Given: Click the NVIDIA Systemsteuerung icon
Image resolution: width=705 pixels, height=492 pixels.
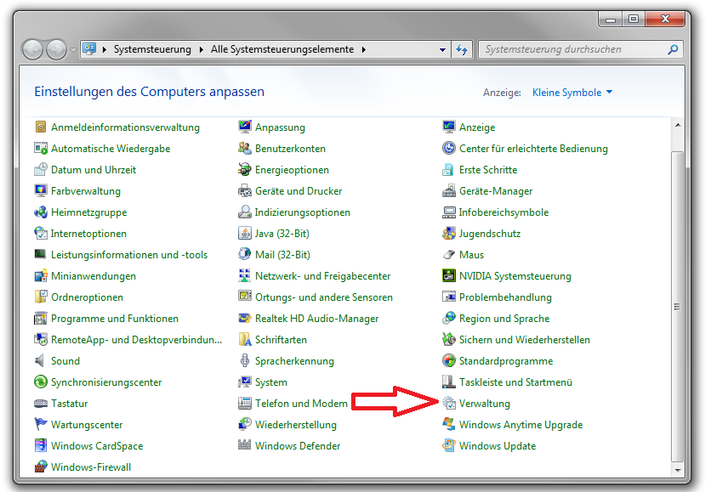Looking at the screenshot, I should pyautogui.click(x=449, y=275).
